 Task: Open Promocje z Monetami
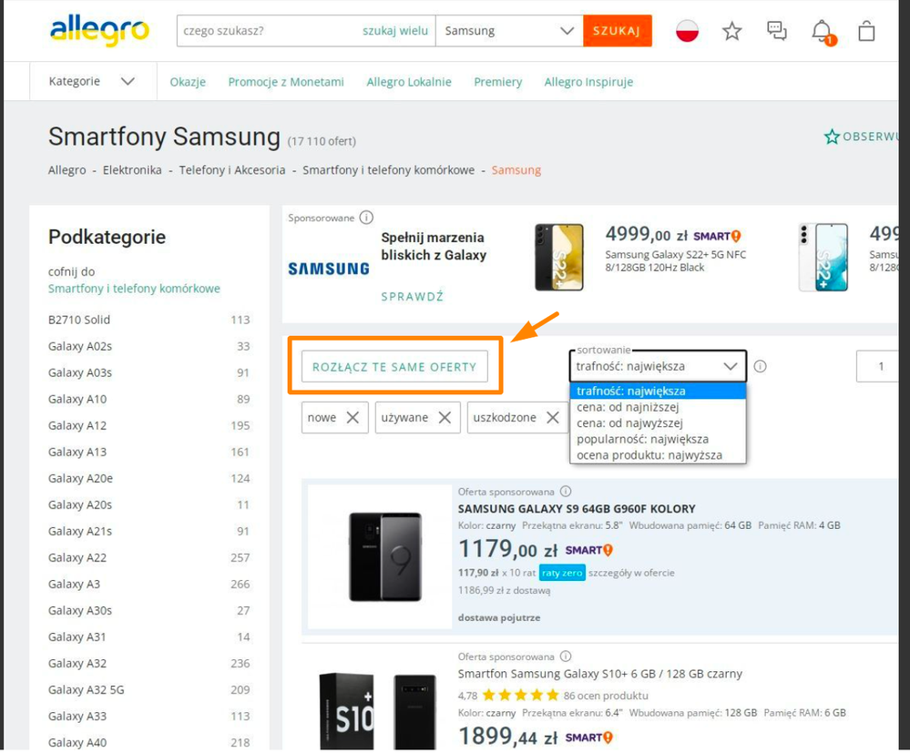(285, 82)
